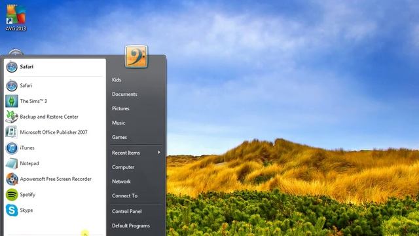Start Apowersoft Free Screen Recorder by its label

tap(56, 179)
